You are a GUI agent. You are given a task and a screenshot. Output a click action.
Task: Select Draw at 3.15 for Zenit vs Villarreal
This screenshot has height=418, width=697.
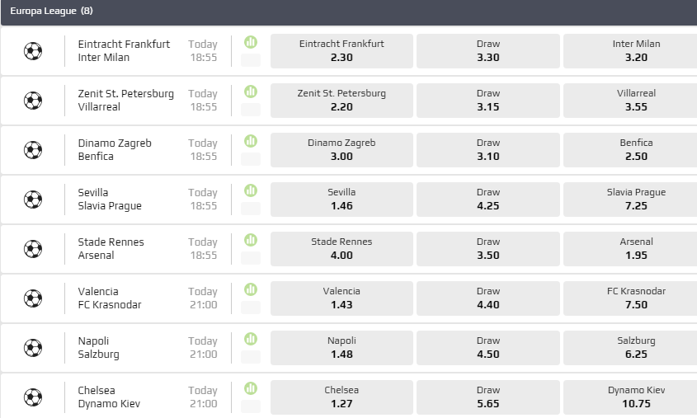coord(488,101)
